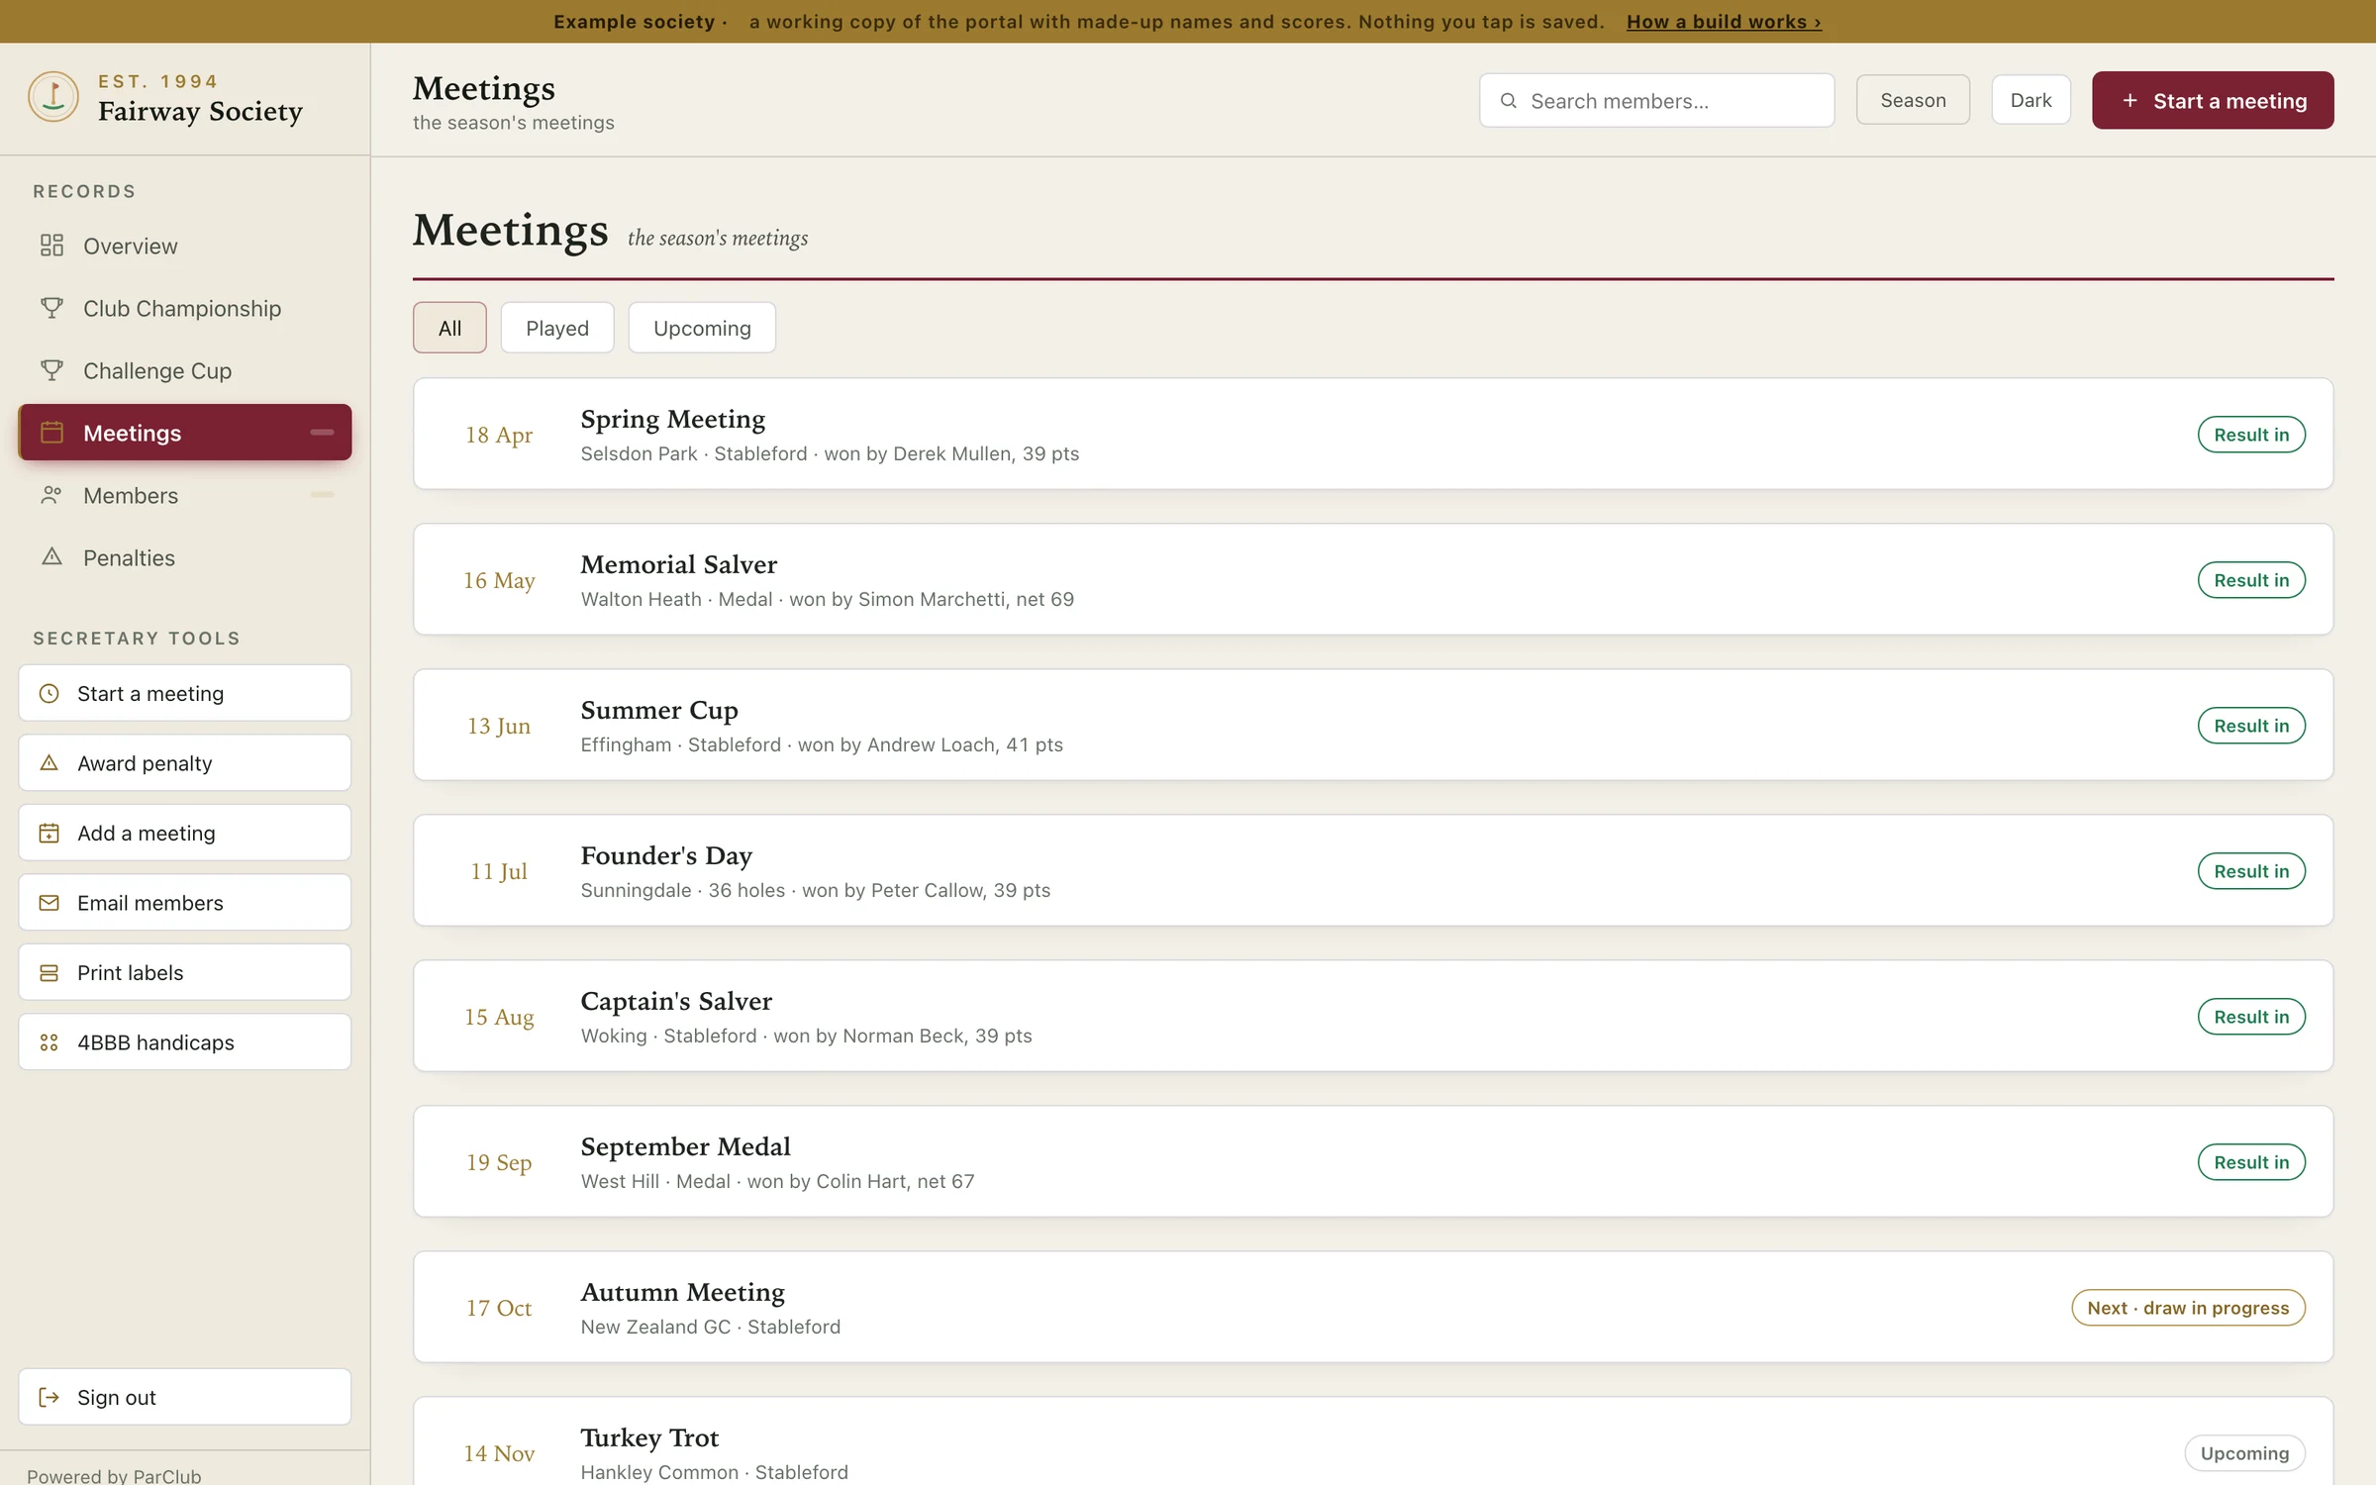
Task: Click the Email members tool button
Action: pos(185,903)
